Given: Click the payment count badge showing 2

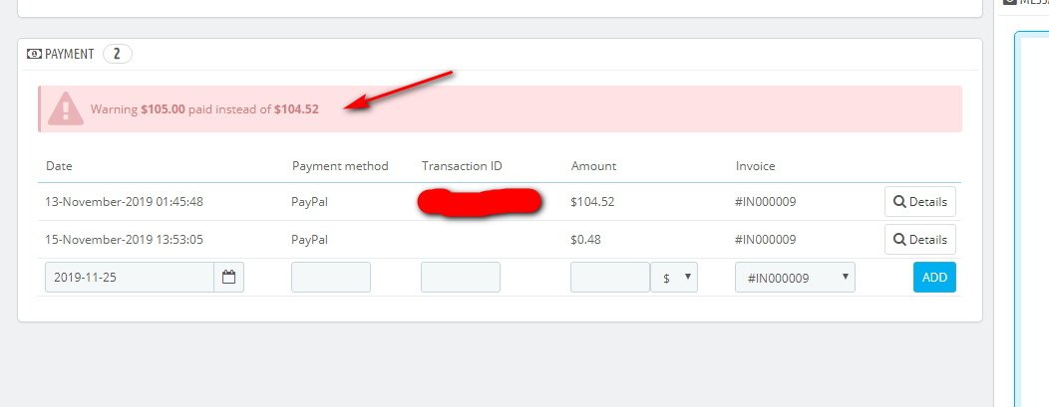Looking at the screenshot, I should 117,54.
